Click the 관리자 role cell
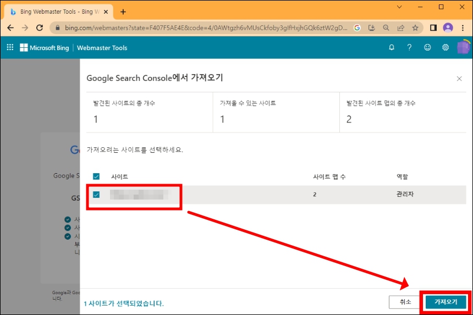473x315 pixels. coord(405,194)
